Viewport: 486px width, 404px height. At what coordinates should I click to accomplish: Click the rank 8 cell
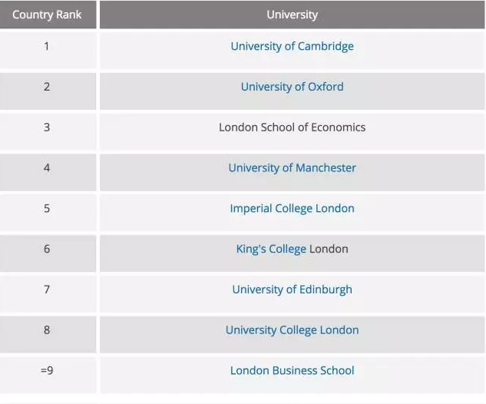coord(47,330)
